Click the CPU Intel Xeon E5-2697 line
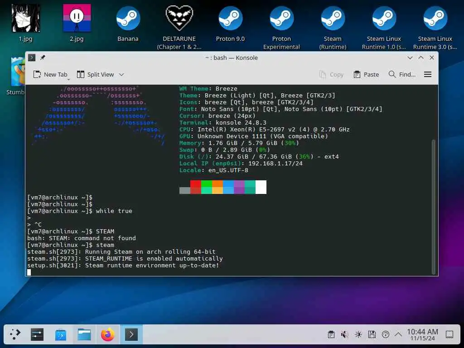The image size is (464, 348). click(x=264, y=129)
